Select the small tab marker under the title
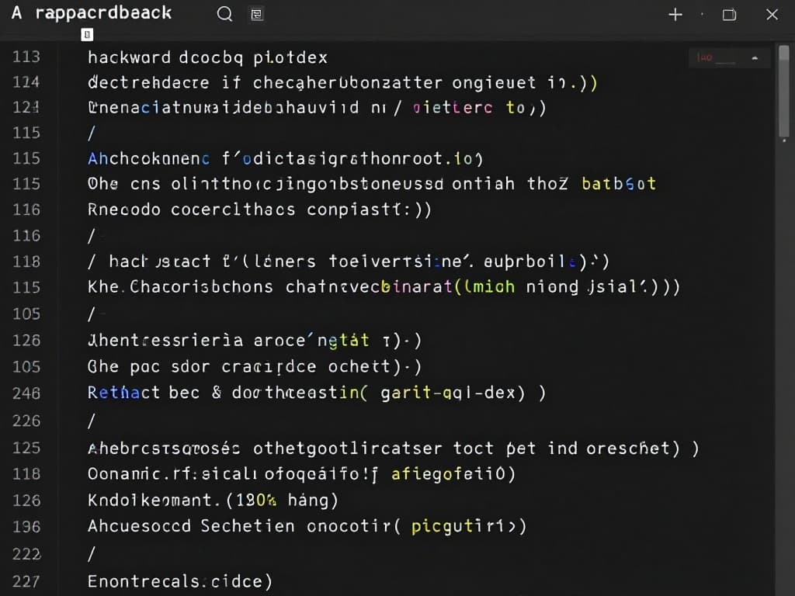 87,34
